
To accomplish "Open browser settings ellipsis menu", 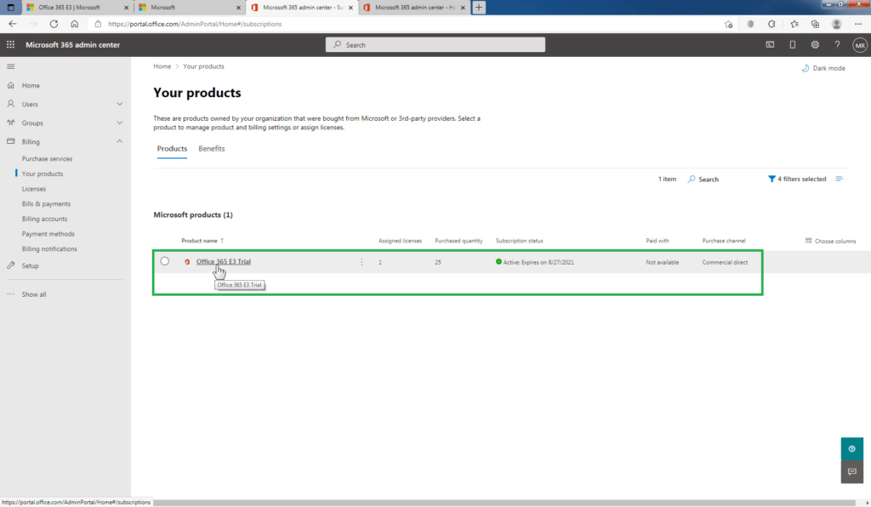I will (x=858, y=24).
